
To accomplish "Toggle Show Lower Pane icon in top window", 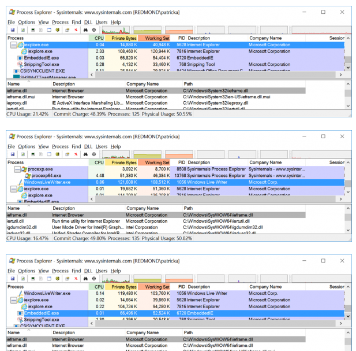I will coord(49,30).
